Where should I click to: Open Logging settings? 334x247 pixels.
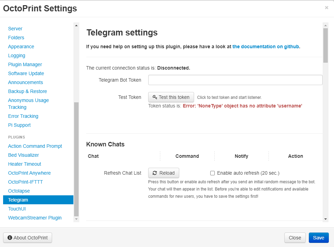tap(17, 55)
